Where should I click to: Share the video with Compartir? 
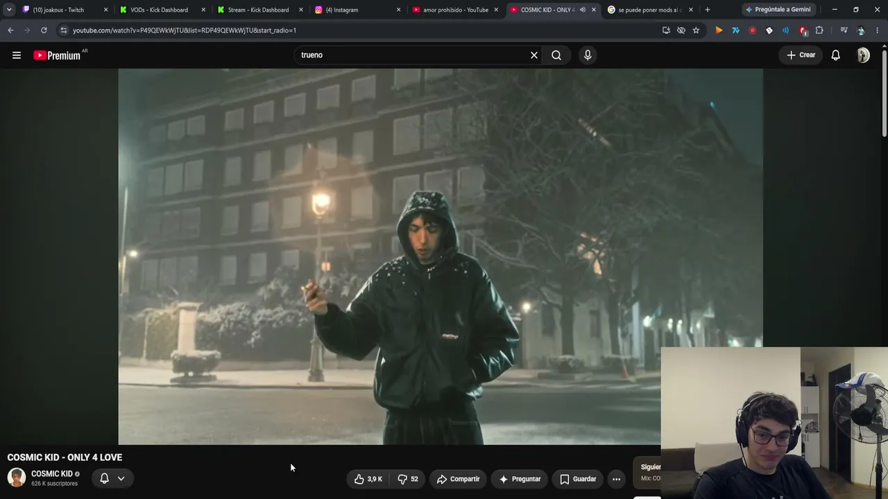458,479
